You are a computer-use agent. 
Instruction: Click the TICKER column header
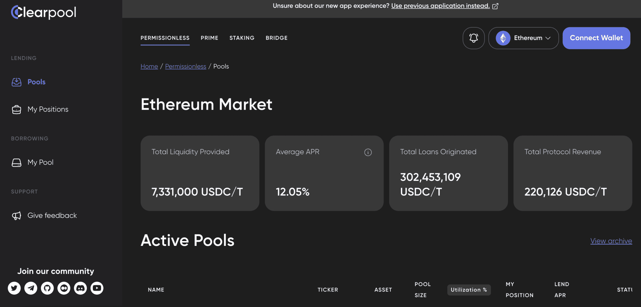tap(328, 290)
